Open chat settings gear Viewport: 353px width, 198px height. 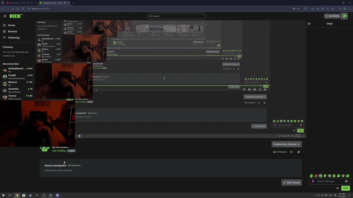click(337, 188)
